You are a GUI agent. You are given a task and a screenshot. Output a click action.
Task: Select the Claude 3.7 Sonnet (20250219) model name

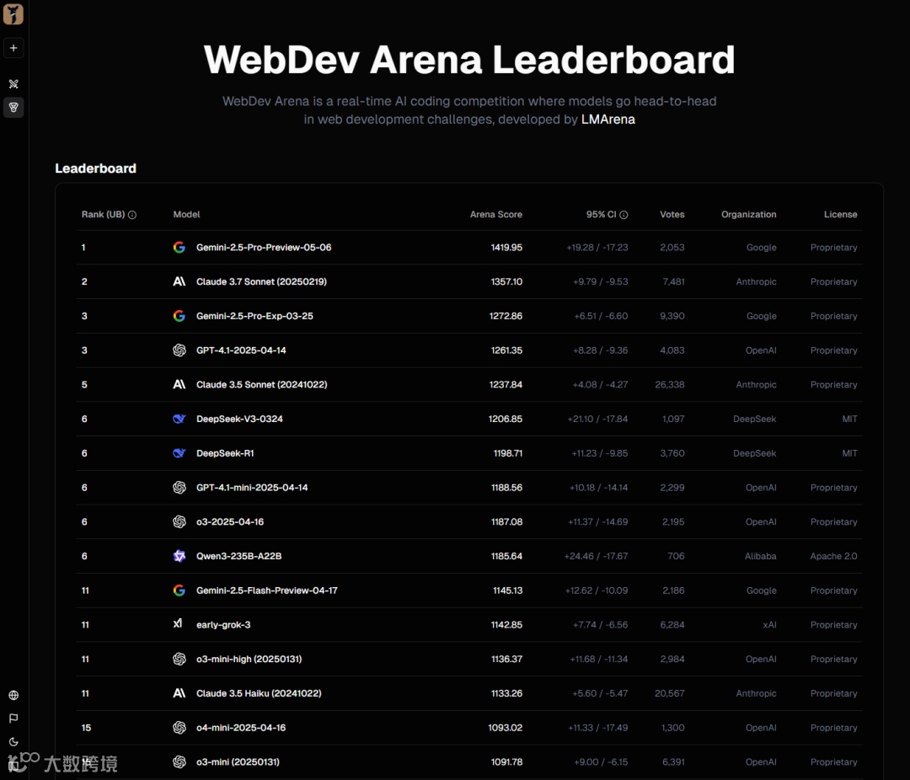coord(261,281)
